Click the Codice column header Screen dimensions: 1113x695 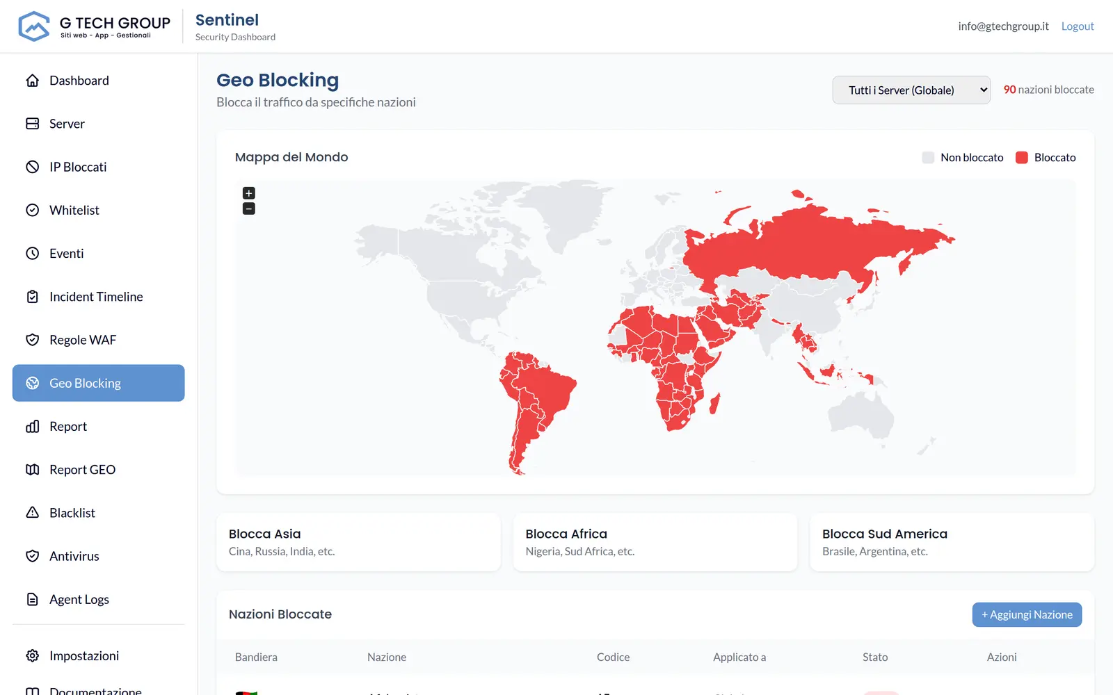[x=613, y=657]
